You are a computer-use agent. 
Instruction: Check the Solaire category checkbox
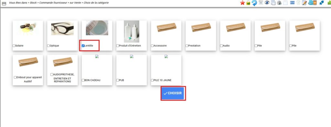(x=14, y=46)
